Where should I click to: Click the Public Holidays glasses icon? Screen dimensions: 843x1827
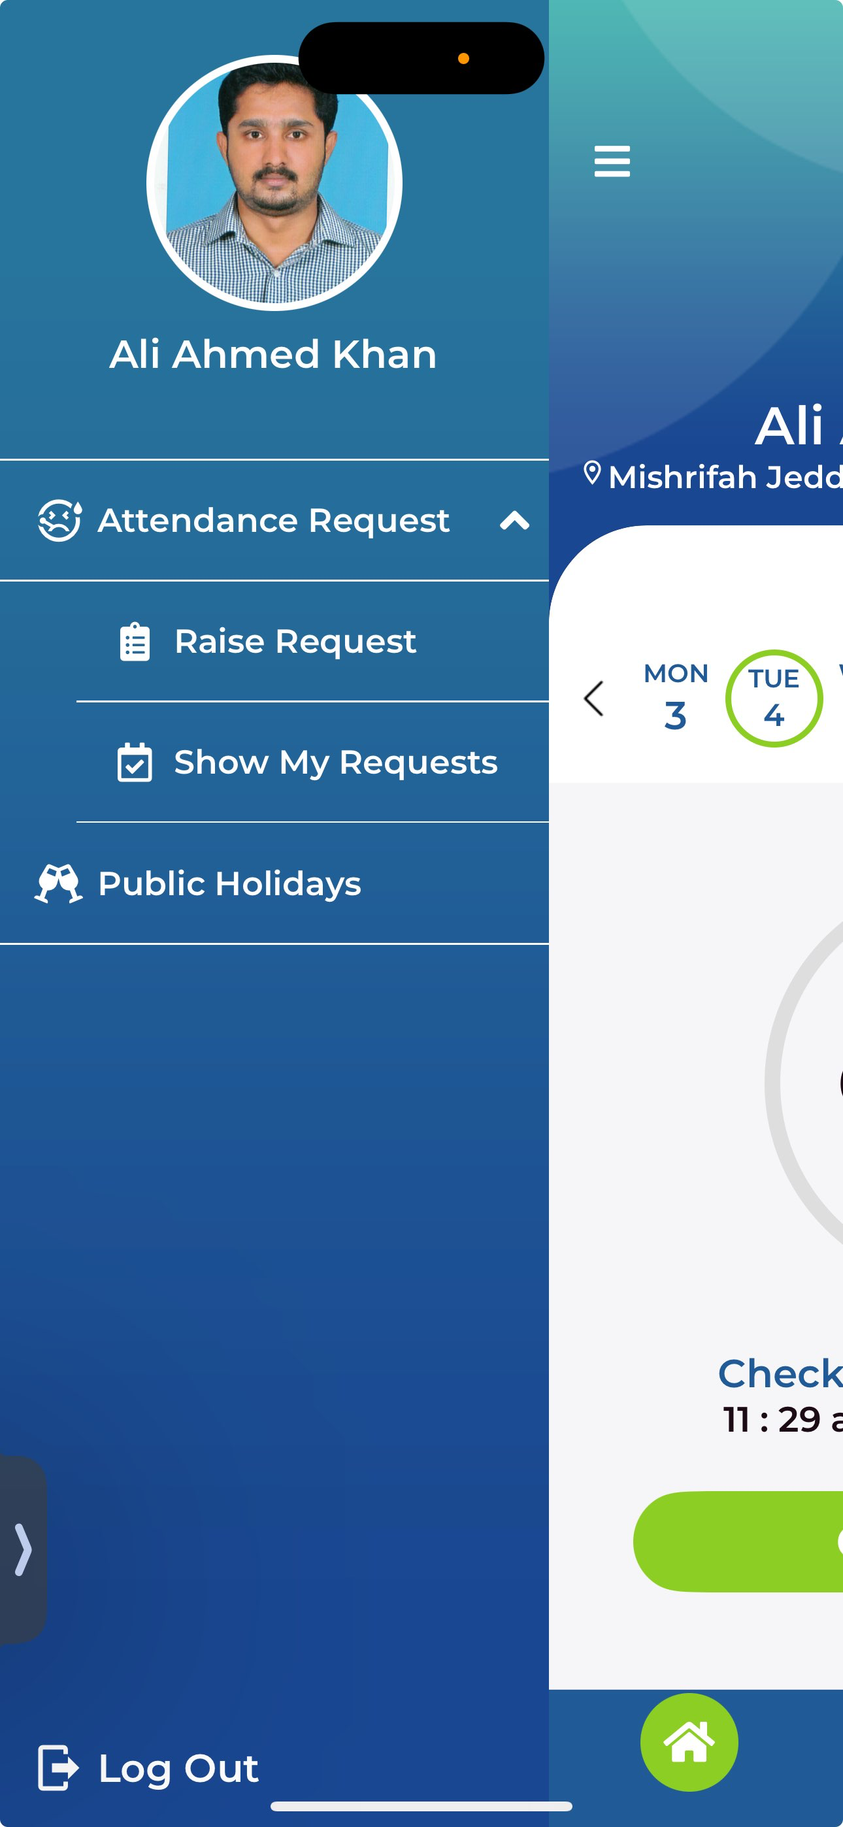coord(59,883)
